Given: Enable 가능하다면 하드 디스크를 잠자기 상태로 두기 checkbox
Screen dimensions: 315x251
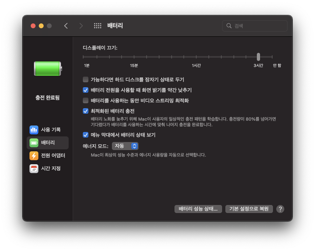Looking at the screenshot, I should 86,79.
